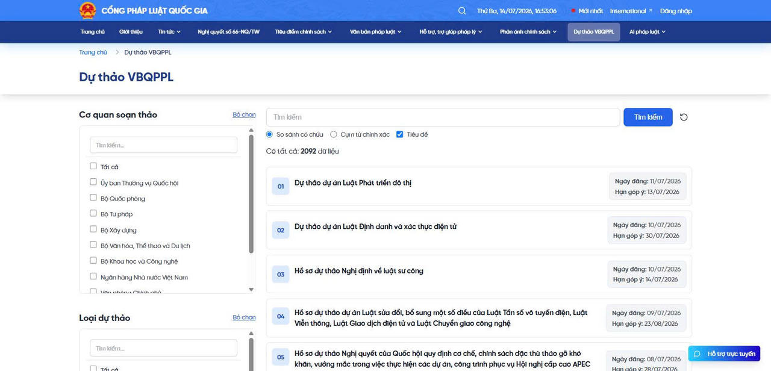Click the blue Tìm kiếm button
771x371 pixels.
pos(648,117)
